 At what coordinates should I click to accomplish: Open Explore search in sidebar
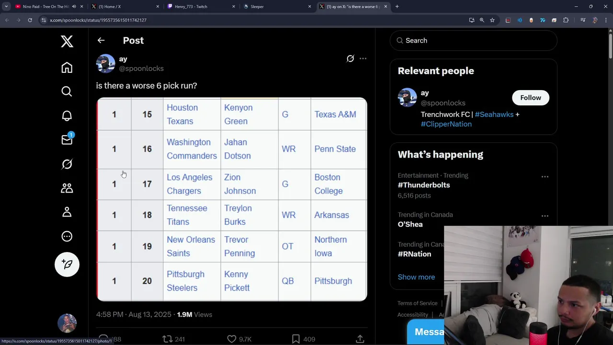coord(67,92)
